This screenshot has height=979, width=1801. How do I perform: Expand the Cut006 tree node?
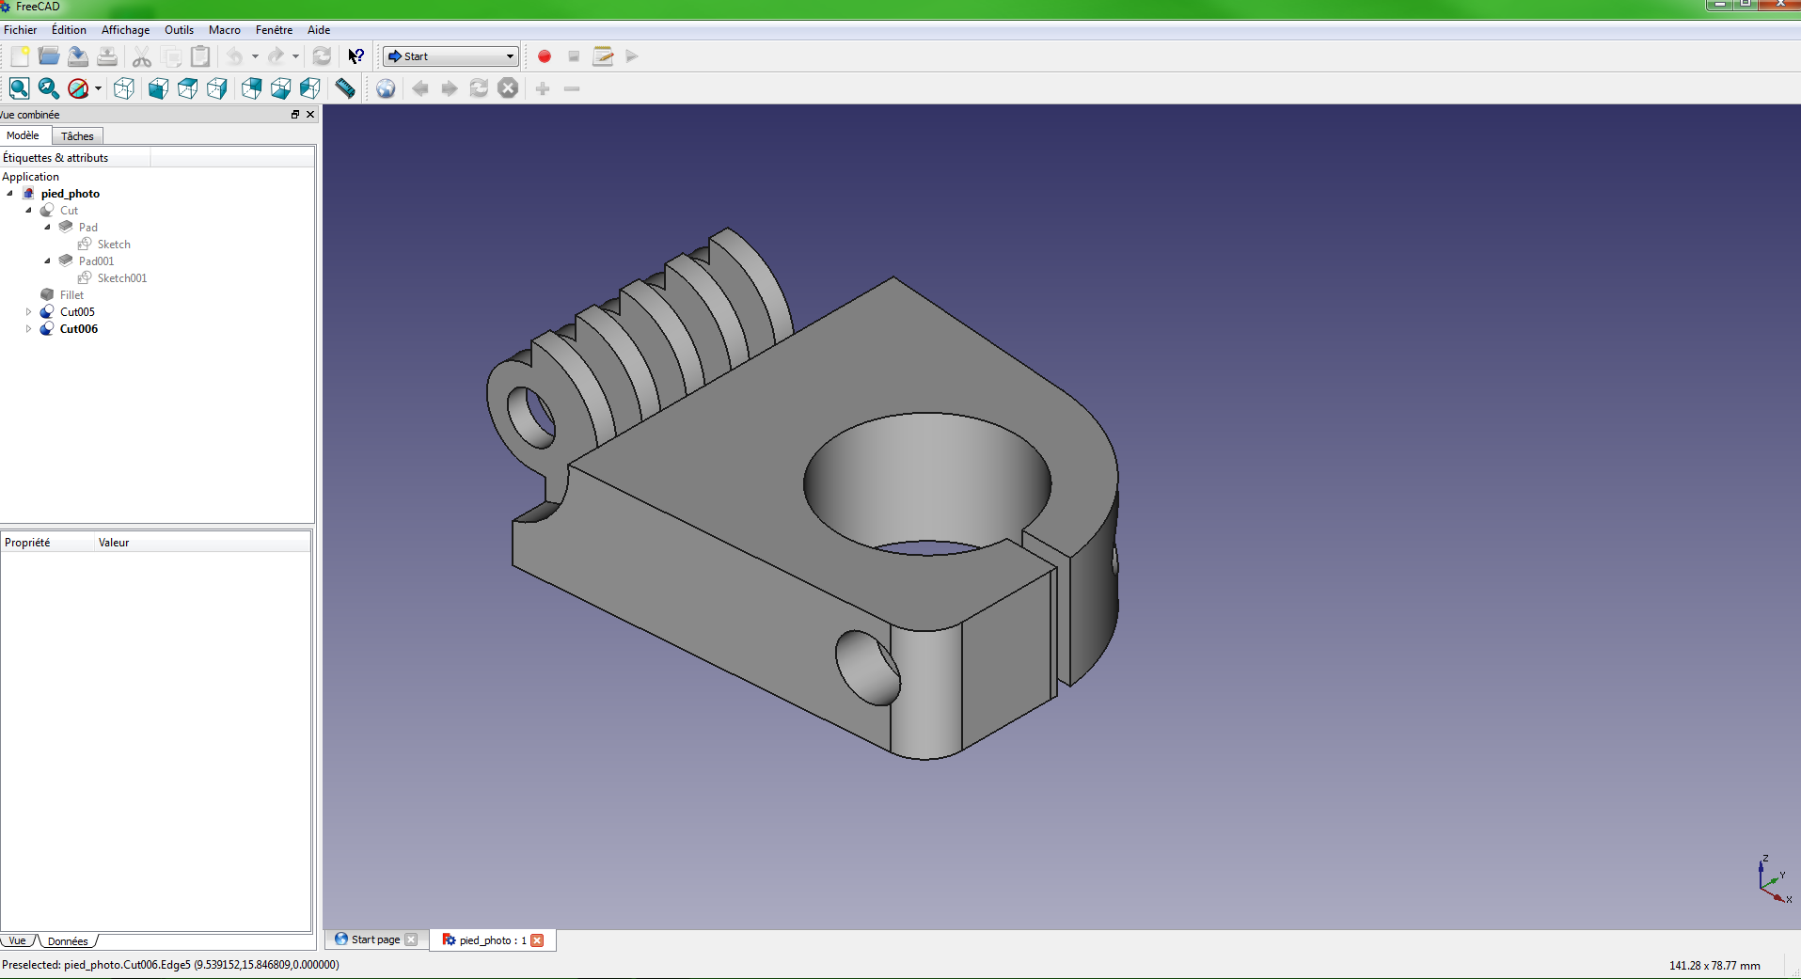28,329
